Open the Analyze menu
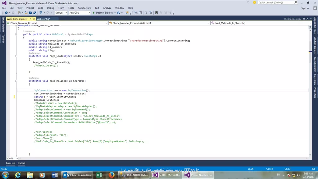The height and width of the screenshot is (179, 318). tap(107, 8)
